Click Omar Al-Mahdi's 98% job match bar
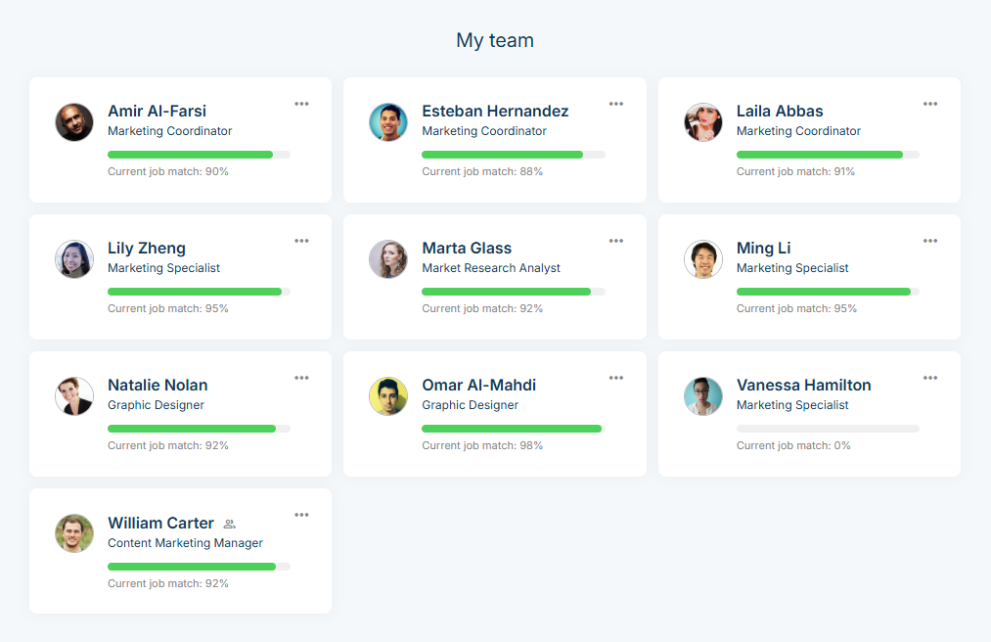Image resolution: width=991 pixels, height=642 pixels. [513, 429]
